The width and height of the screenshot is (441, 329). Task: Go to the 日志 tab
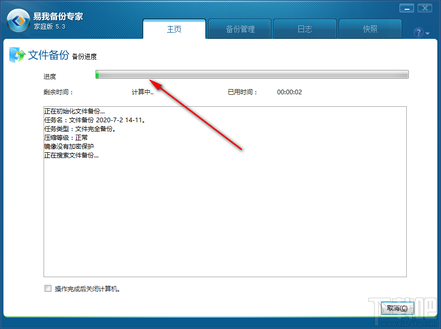click(x=305, y=29)
